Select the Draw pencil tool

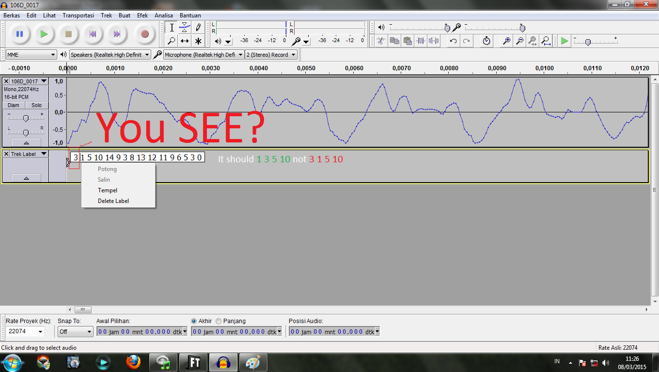tap(198, 27)
